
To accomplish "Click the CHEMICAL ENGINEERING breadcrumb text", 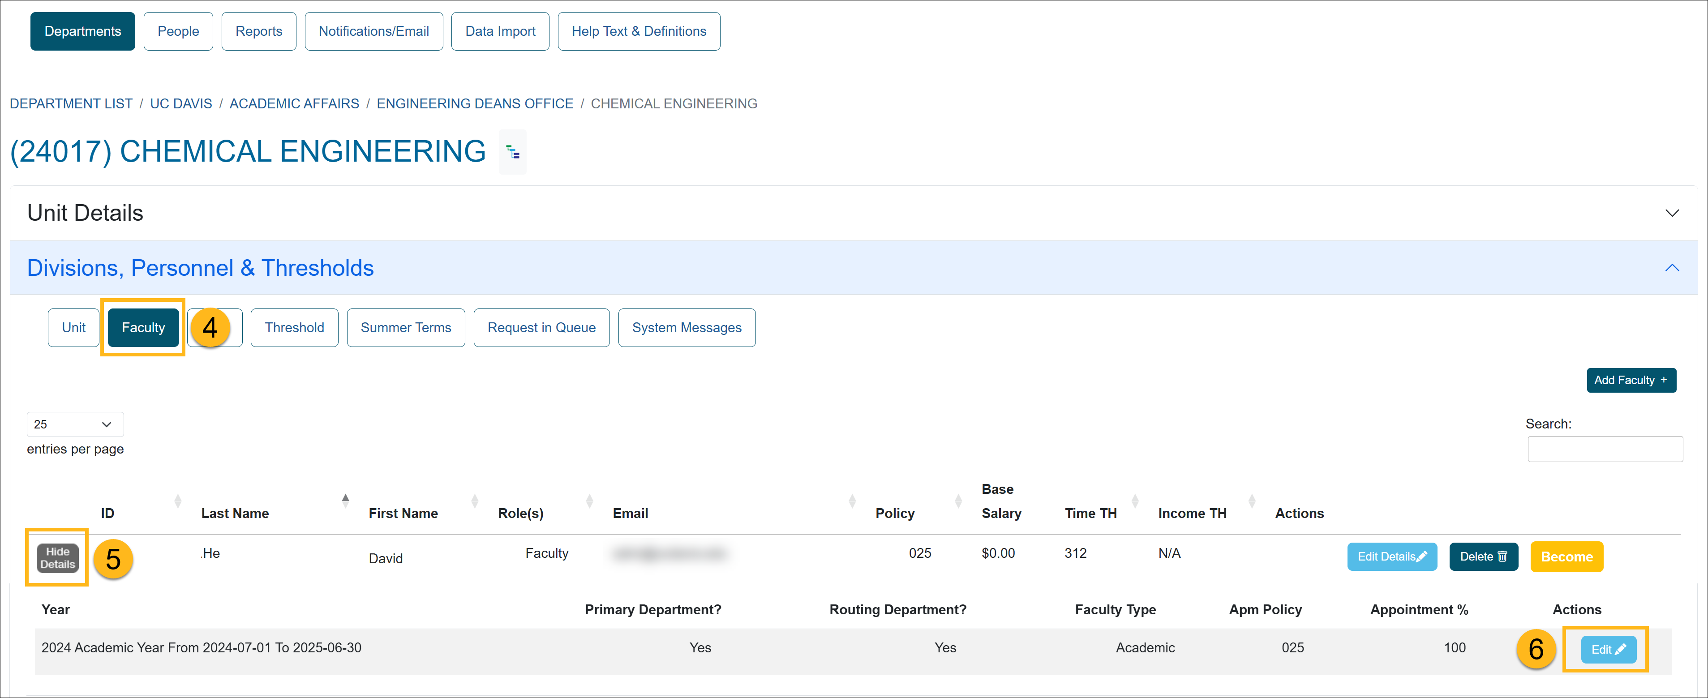I will point(674,103).
